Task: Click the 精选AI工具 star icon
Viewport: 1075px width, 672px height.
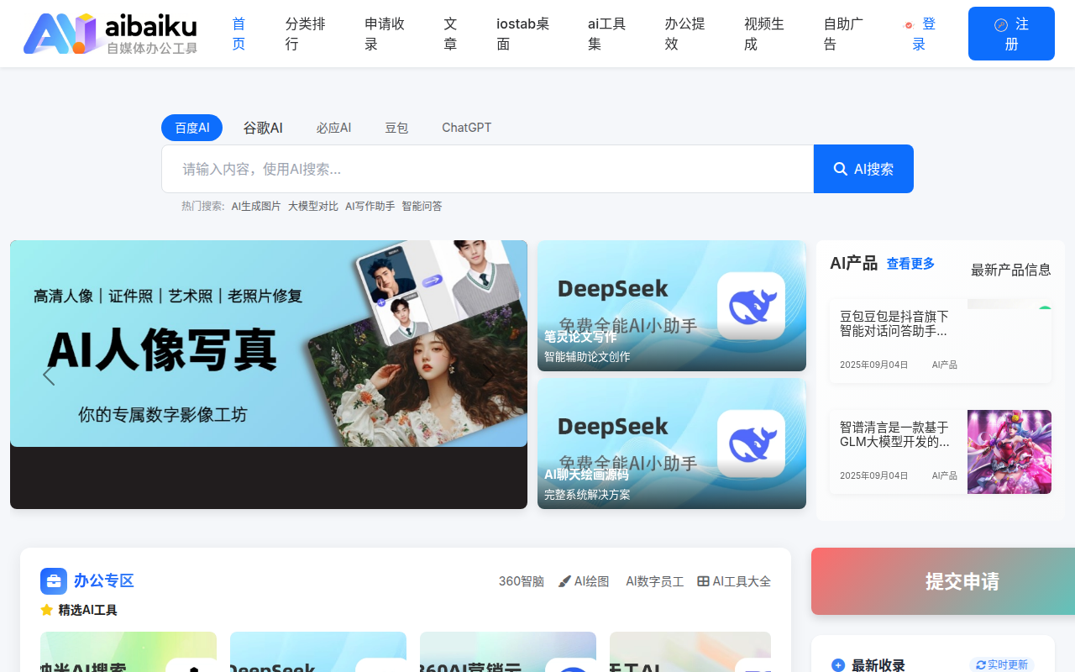Action: 47,610
